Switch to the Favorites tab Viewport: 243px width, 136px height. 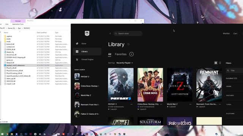pyautogui.click(x=121, y=54)
